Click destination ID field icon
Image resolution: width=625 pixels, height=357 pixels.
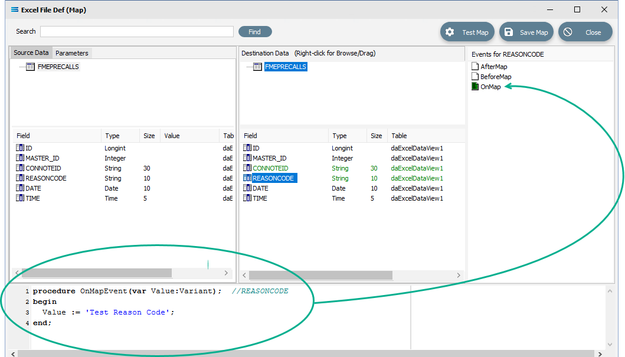[247, 148]
